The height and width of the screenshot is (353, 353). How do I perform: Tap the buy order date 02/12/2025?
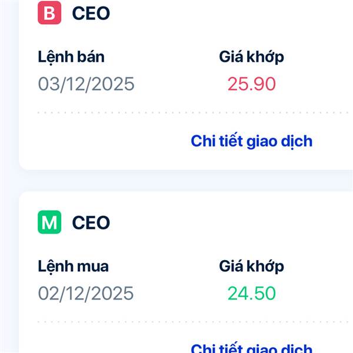point(86,293)
